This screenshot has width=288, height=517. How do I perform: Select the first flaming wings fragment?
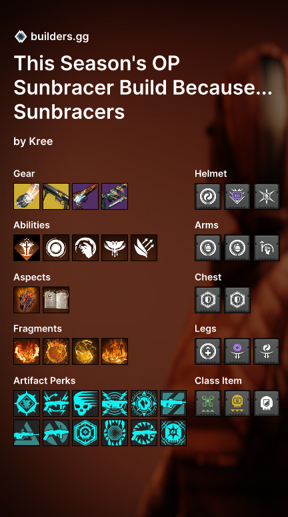point(27,351)
